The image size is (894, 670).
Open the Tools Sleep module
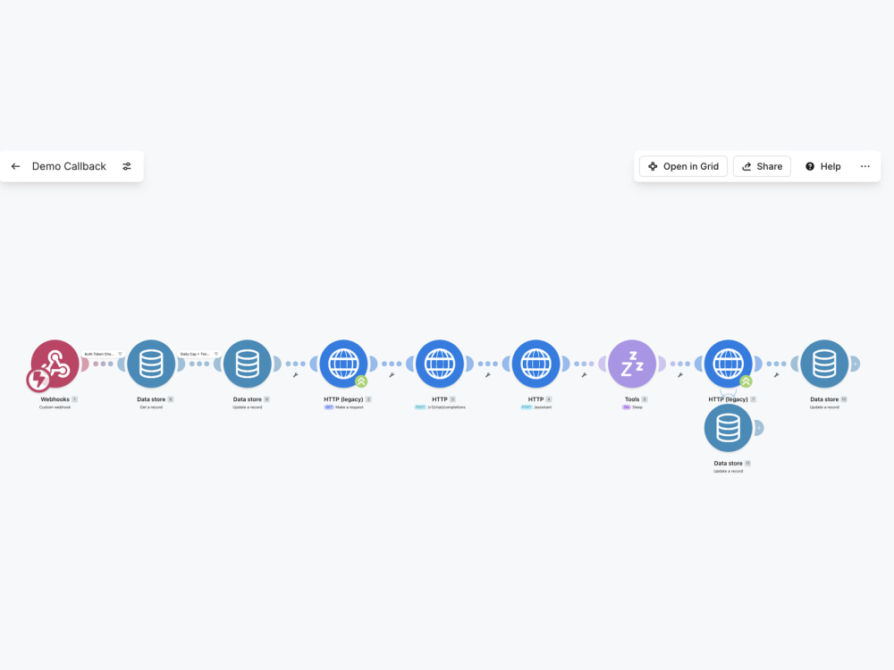pyautogui.click(x=632, y=364)
